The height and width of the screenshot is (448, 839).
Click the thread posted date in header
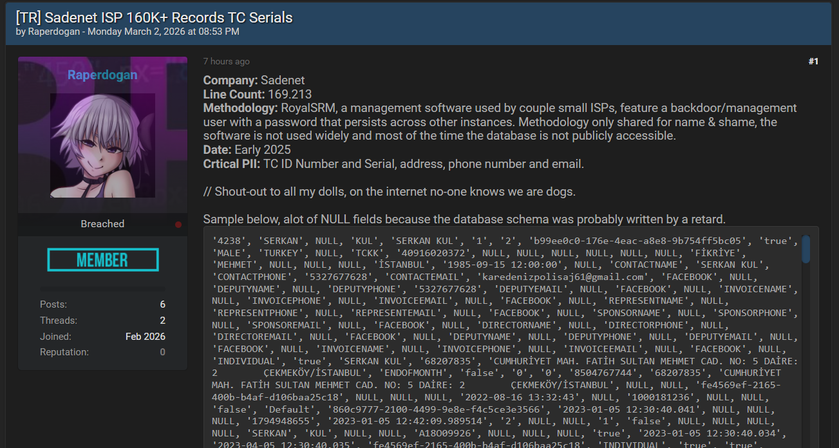164,31
